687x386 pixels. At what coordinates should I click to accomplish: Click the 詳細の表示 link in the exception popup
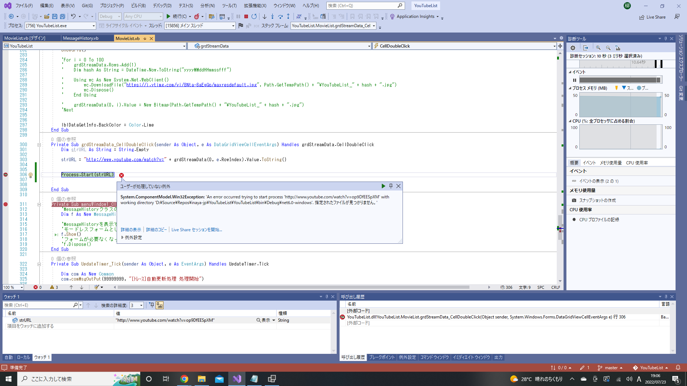tap(131, 230)
